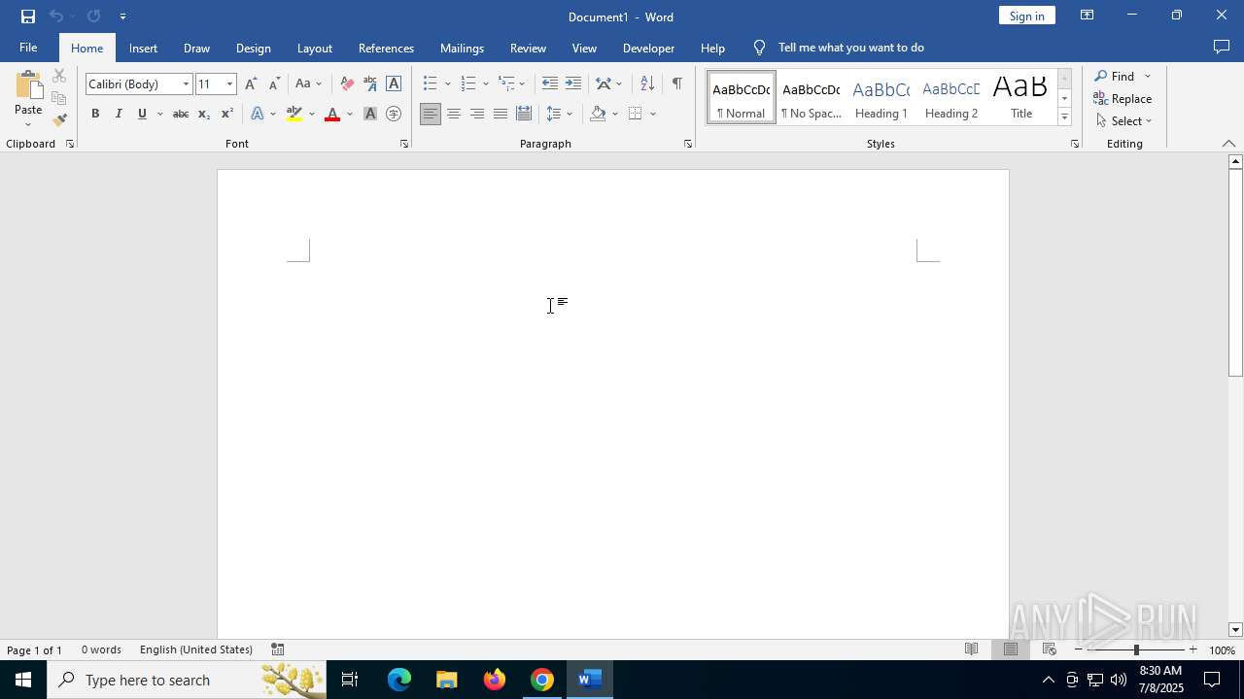
Task: Open the Comments icon at top right
Action: [x=1222, y=48]
